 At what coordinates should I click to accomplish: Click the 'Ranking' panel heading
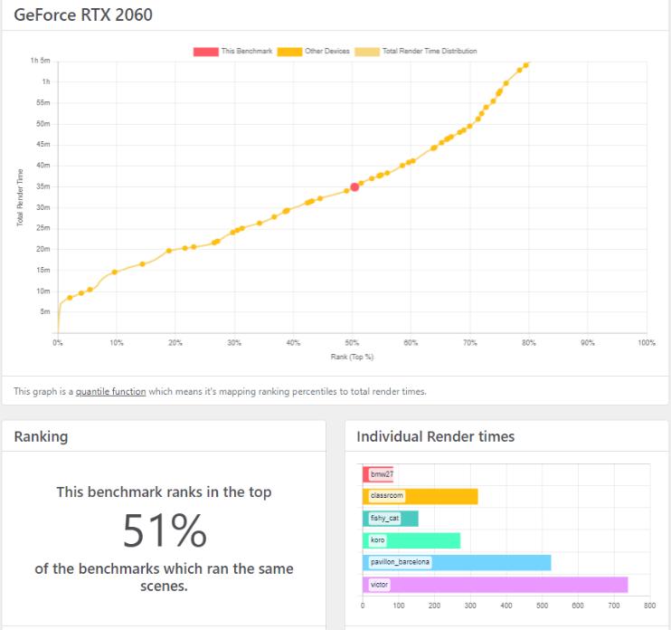pyautogui.click(x=41, y=436)
